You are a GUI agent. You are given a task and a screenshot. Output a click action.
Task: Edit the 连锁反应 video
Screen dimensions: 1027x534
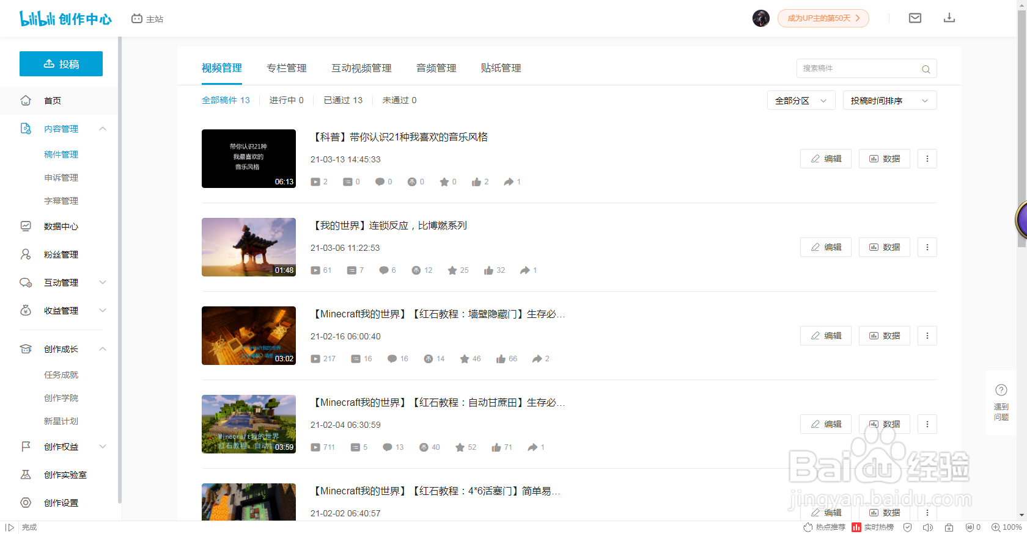826,247
